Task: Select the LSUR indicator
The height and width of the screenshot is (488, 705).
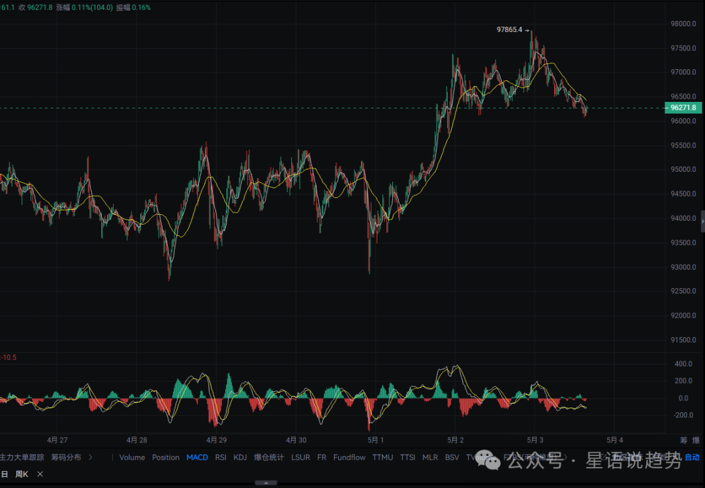Action: coord(300,457)
